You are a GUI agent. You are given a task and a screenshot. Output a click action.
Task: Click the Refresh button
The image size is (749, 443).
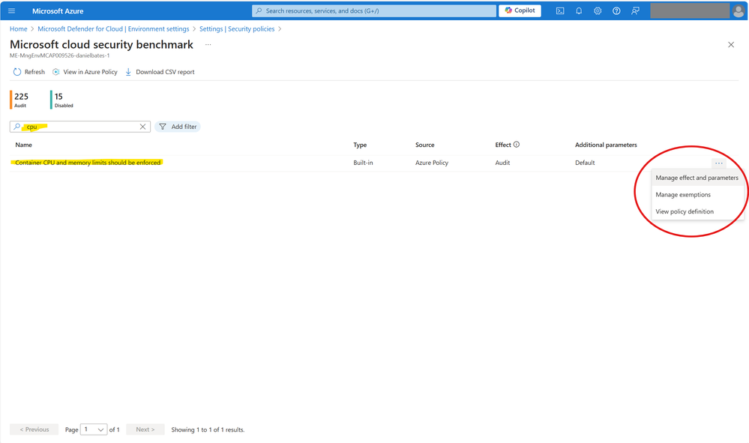point(29,72)
